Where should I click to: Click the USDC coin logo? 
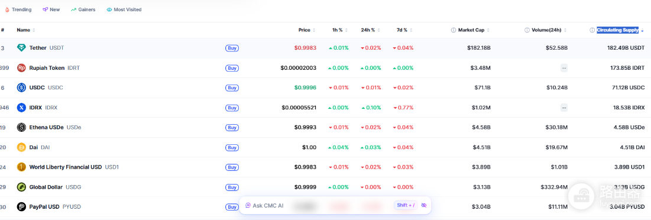(x=21, y=88)
